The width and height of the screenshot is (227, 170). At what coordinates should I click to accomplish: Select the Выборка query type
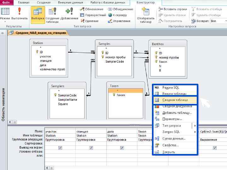(38, 15)
